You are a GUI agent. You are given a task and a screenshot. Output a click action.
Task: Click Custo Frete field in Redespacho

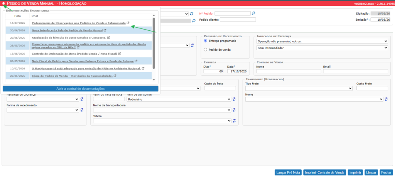[x=372, y=88]
